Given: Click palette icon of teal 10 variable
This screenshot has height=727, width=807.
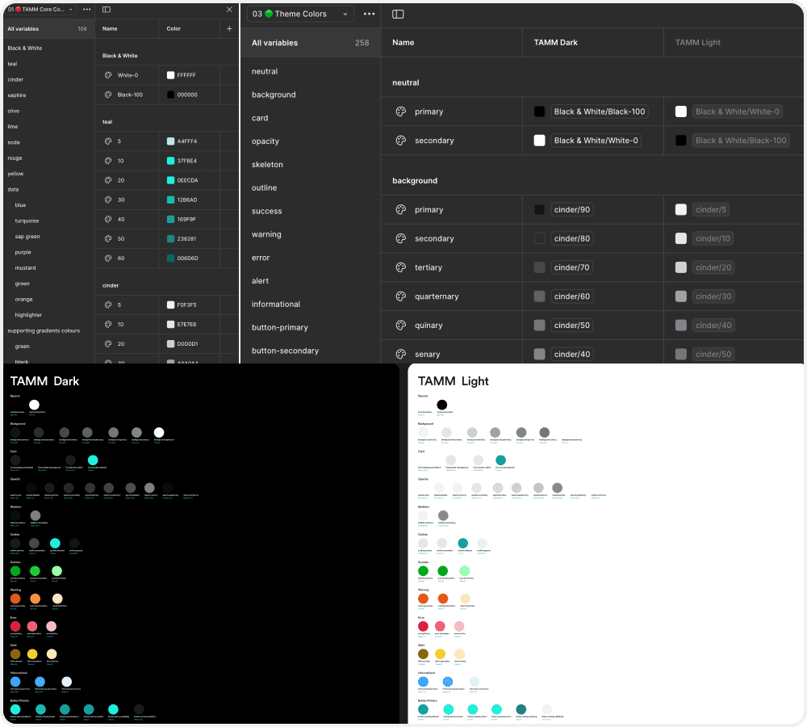Looking at the screenshot, I should [108, 161].
